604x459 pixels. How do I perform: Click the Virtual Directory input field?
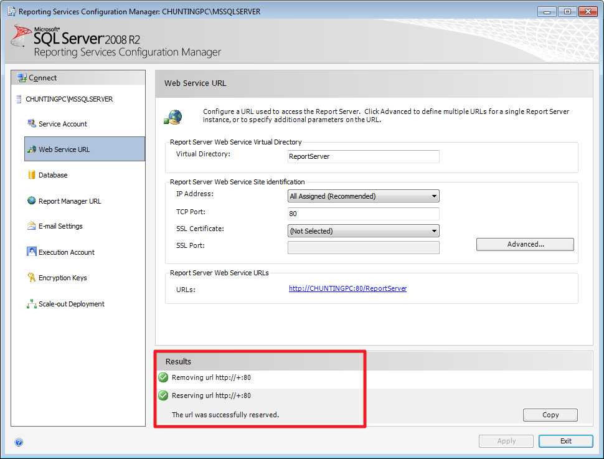[x=363, y=156]
